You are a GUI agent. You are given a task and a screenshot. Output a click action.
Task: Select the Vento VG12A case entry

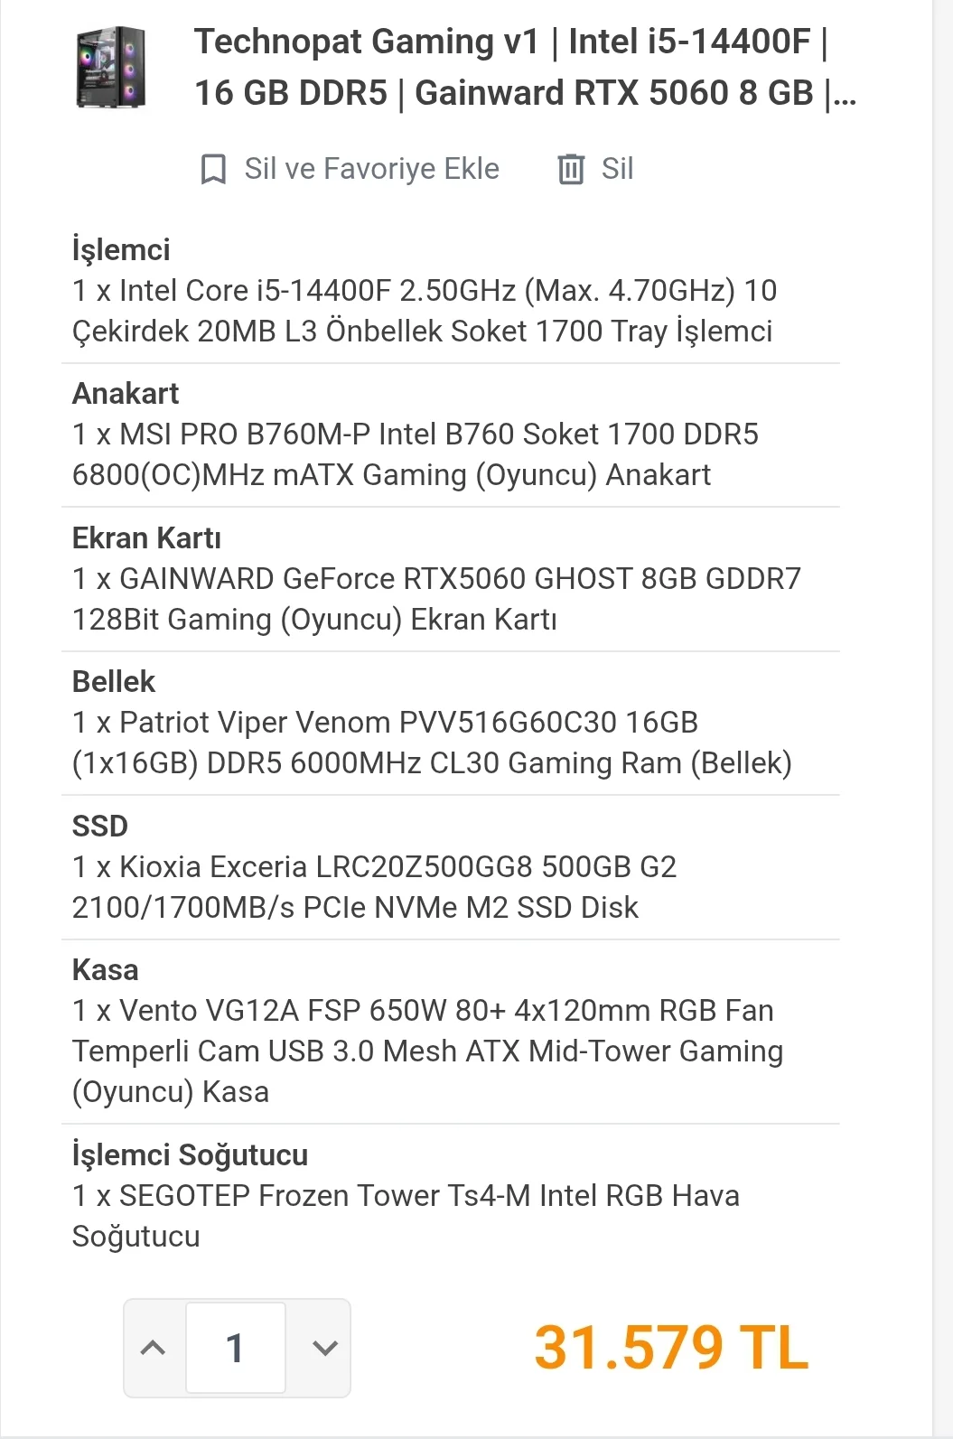pyautogui.click(x=428, y=1051)
